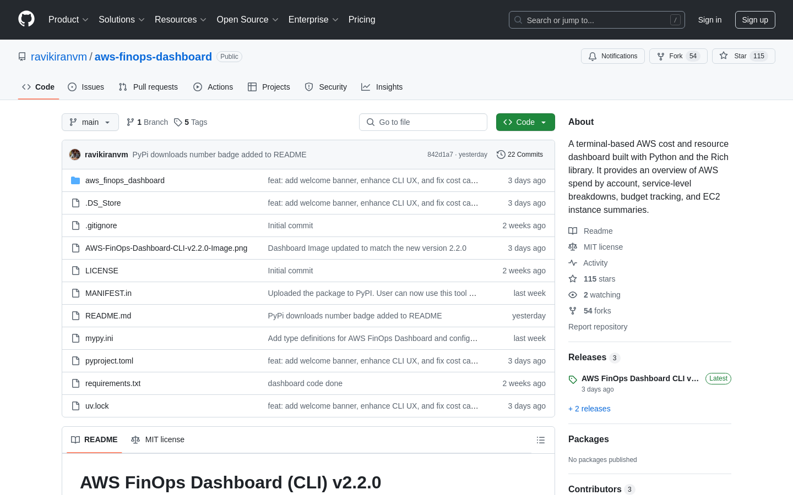The height and width of the screenshot is (495, 793).
Task: Click the folder icon for aws_finops_dashboard
Action: 75,180
